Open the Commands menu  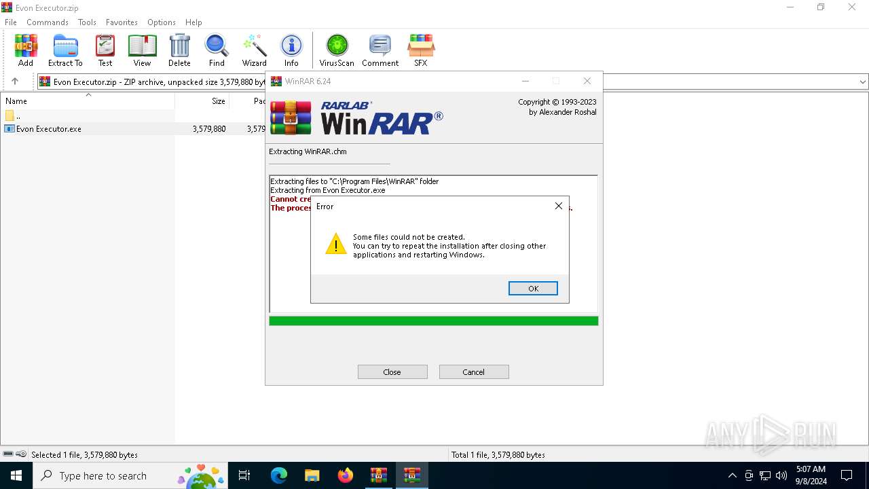pyautogui.click(x=48, y=22)
